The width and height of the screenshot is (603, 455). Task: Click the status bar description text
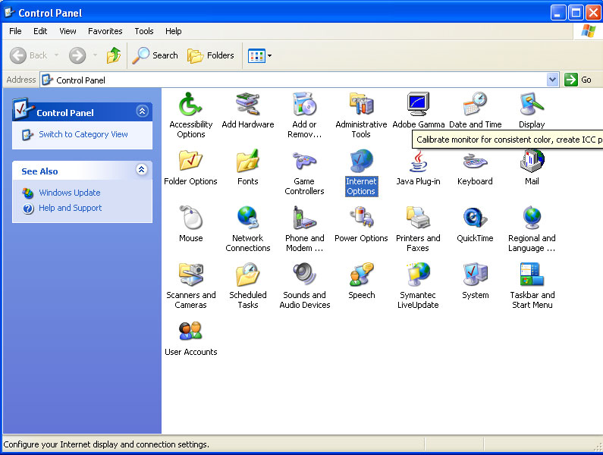tap(106, 444)
